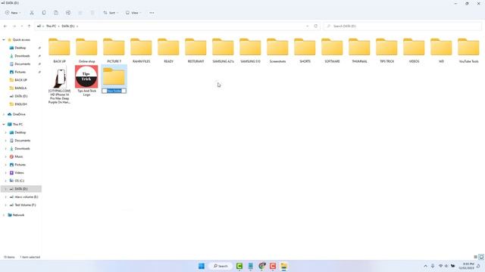The width and height of the screenshot is (485, 272).
Task: Select the THUMNAIL folder
Action: coord(359,51)
